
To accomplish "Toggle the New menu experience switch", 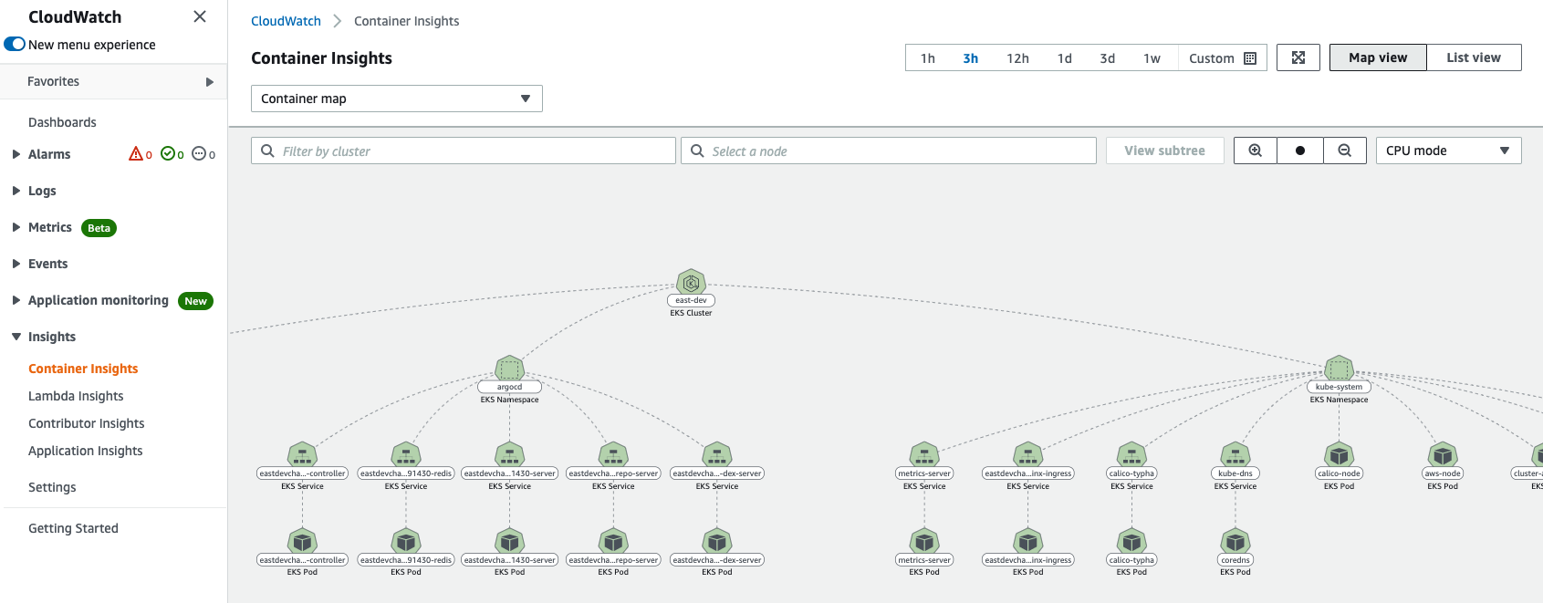I will tap(15, 44).
